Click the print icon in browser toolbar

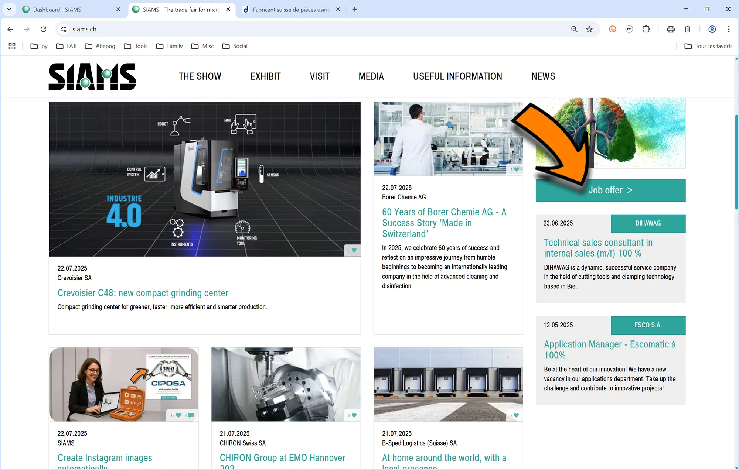click(671, 29)
